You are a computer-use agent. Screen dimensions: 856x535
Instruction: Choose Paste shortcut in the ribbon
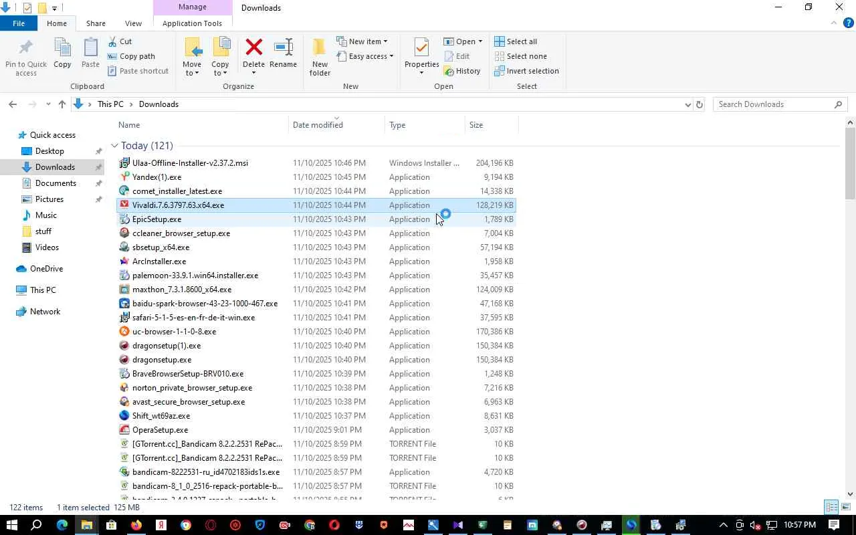(x=138, y=71)
